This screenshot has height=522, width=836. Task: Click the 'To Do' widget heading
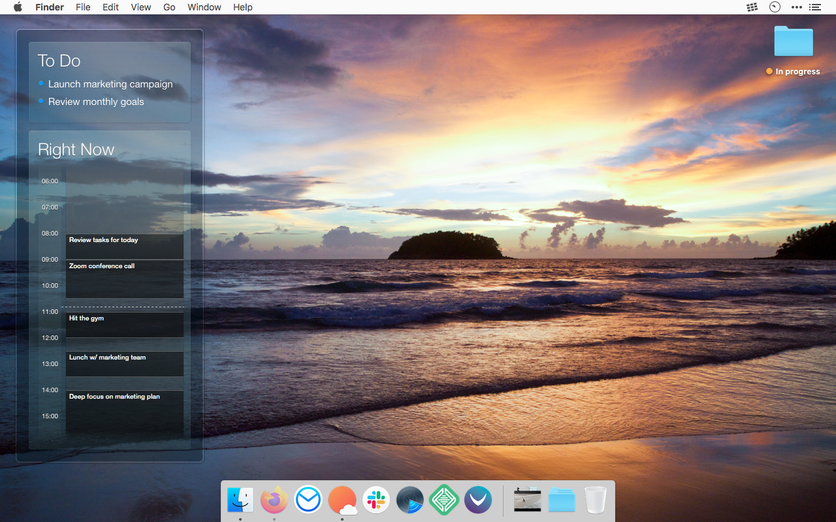(x=59, y=61)
